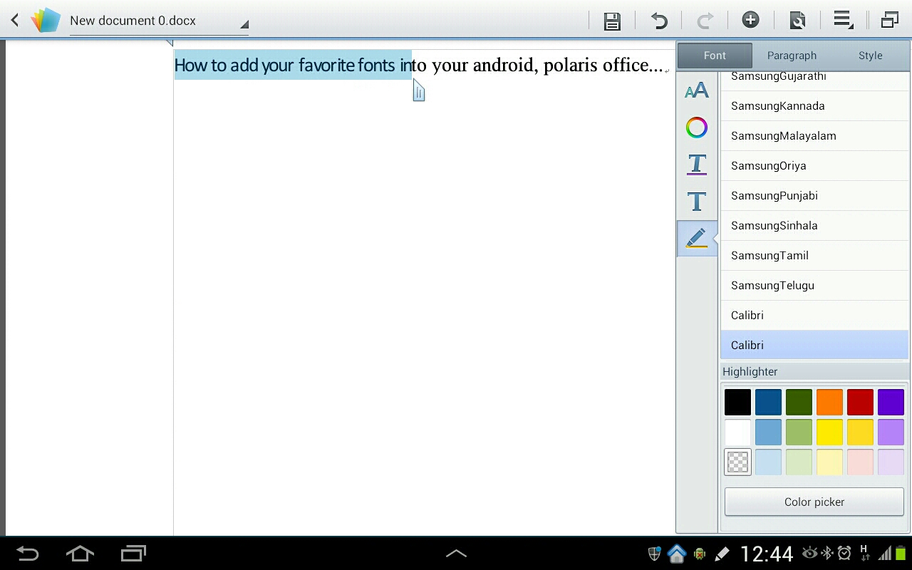The height and width of the screenshot is (570, 912).
Task: Undo the last action
Action: click(659, 21)
